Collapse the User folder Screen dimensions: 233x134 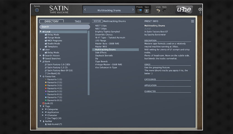coord(40,50)
